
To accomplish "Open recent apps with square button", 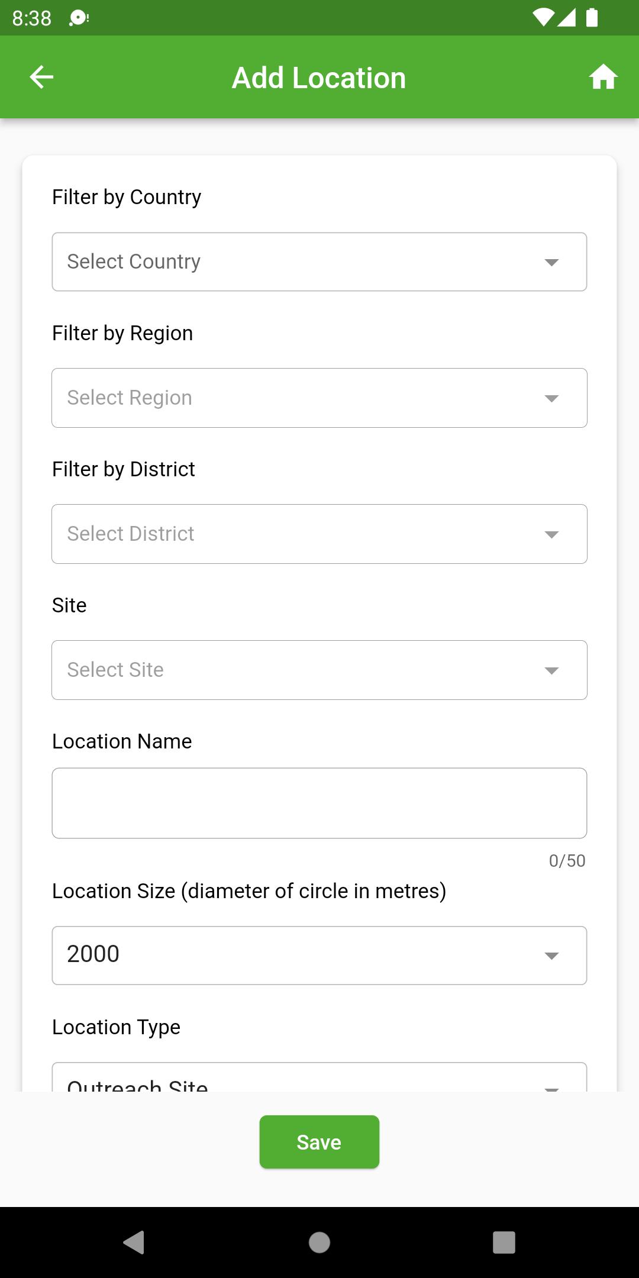I will [504, 1242].
